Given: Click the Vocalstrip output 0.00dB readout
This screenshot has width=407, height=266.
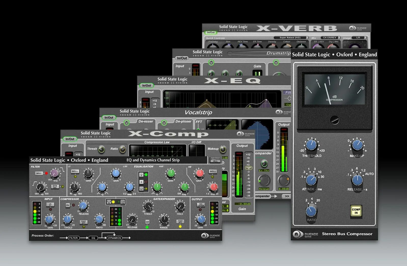Looking at the screenshot, I should pyautogui.click(x=283, y=189).
